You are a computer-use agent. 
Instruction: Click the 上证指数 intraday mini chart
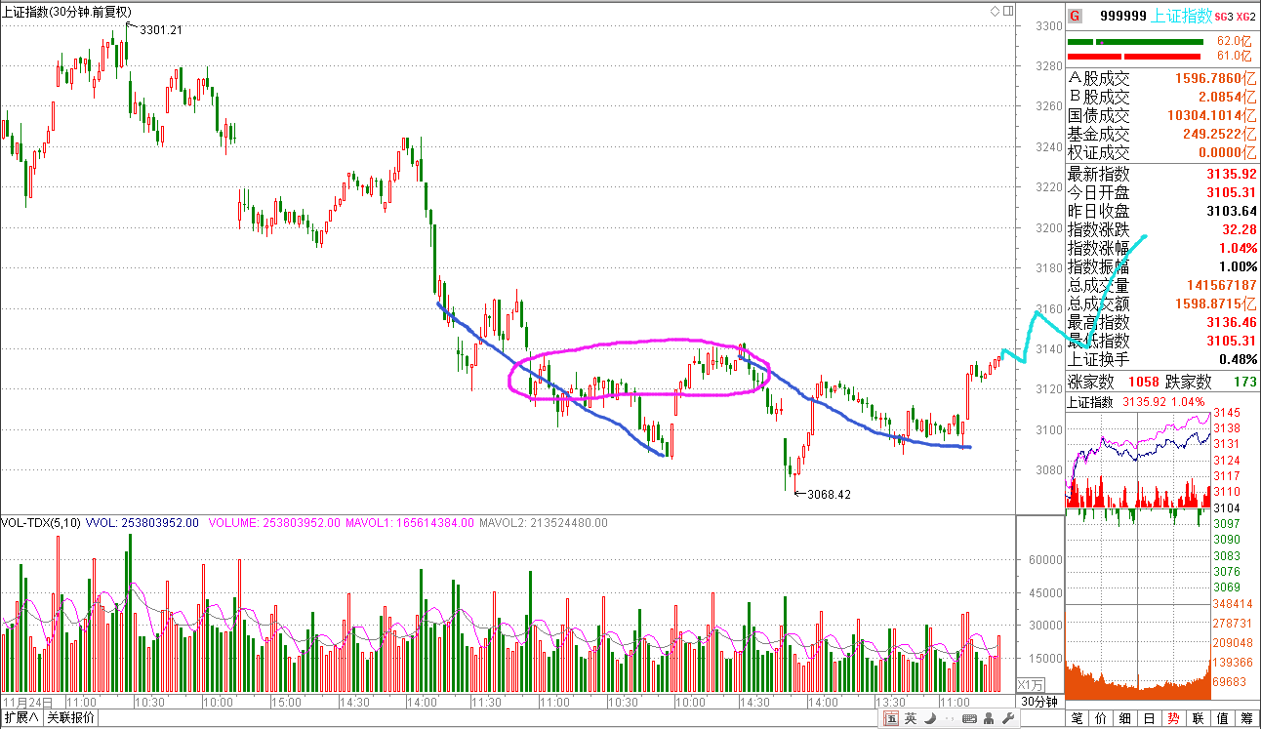1139,459
